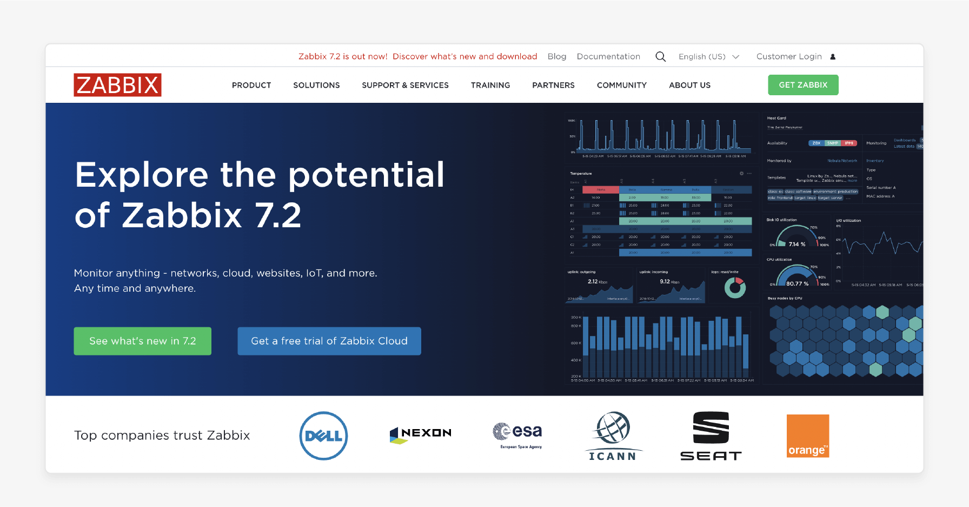Click the ESA European Space Agency logo

tap(517, 436)
